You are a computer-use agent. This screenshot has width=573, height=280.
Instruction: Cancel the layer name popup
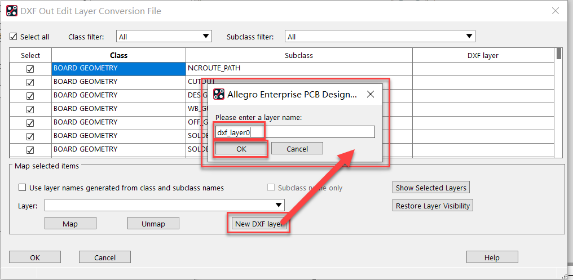[297, 149]
